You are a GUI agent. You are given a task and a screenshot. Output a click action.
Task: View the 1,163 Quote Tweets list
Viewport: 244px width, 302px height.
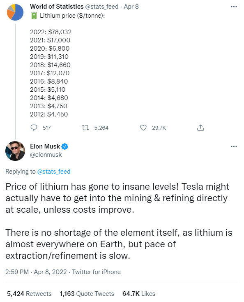(x=87, y=294)
